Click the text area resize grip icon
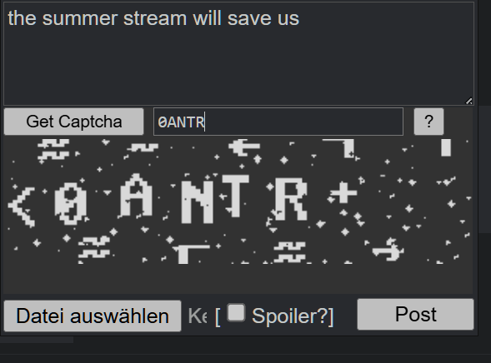 468,101
